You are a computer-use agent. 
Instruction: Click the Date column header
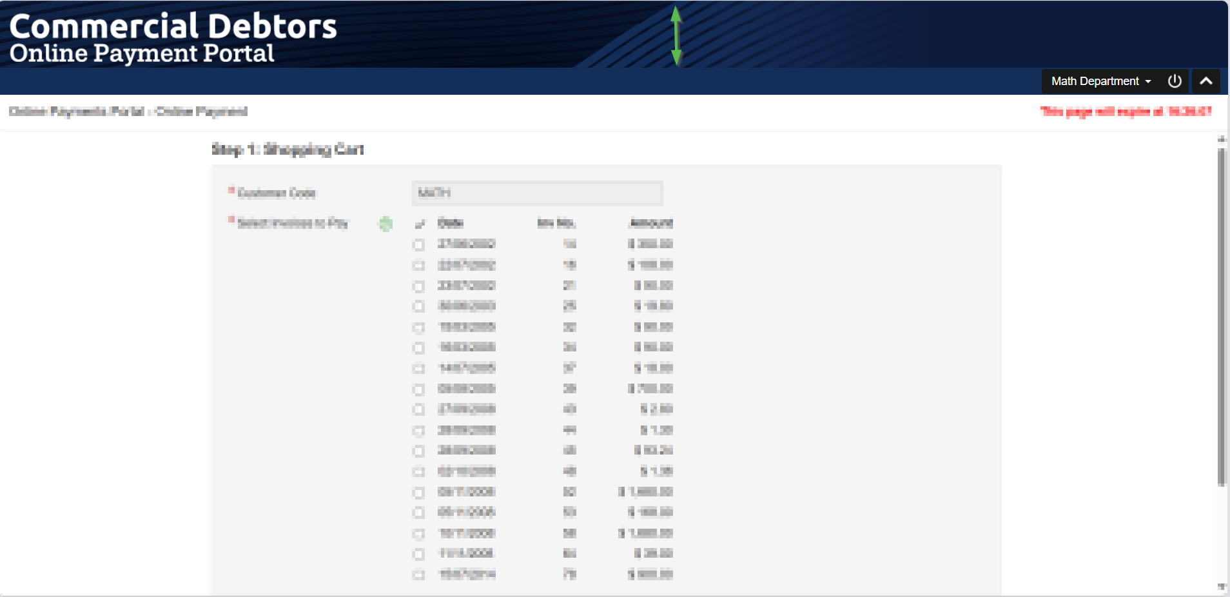pos(451,223)
